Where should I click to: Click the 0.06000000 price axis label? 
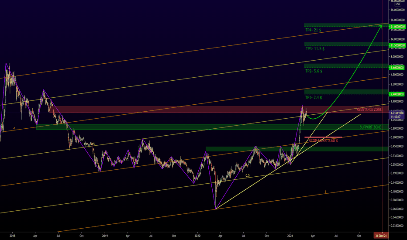click(x=397, y=209)
